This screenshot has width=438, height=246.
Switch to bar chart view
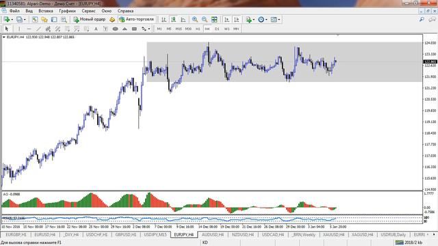[164, 20]
